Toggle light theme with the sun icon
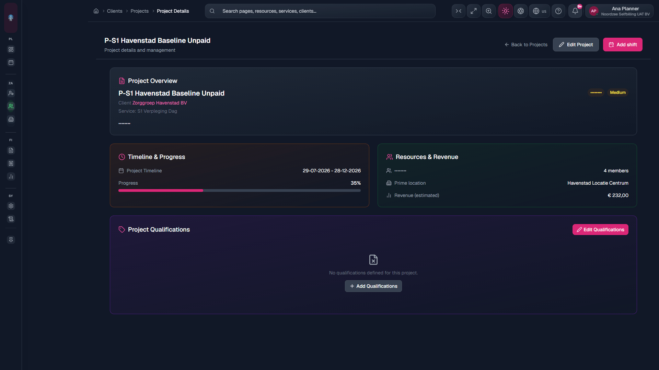The width and height of the screenshot is (659, 370). tap(506, 11)
